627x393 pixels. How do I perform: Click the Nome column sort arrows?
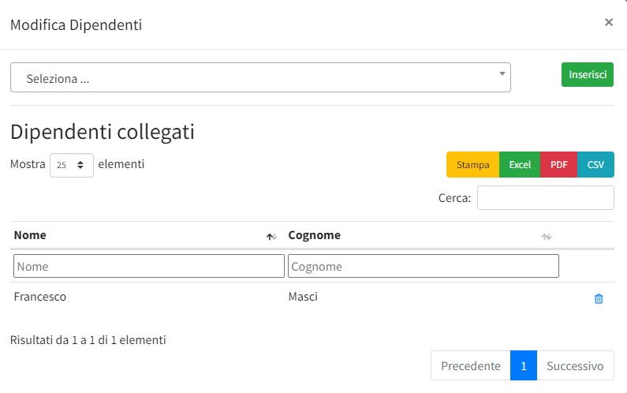[272, 236]
